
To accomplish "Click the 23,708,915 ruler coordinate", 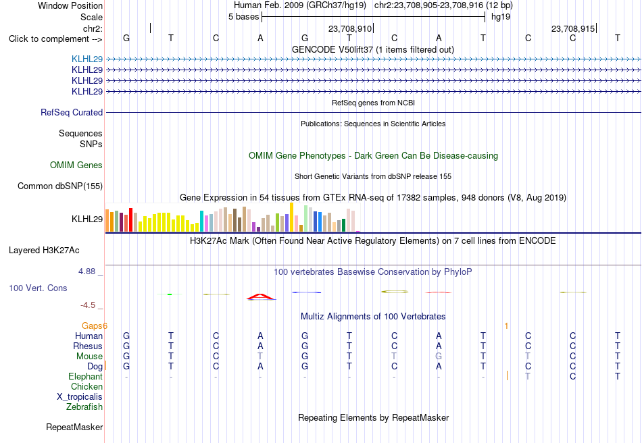I will pos(573,28).
